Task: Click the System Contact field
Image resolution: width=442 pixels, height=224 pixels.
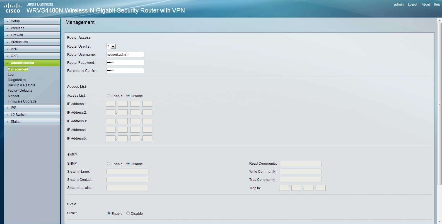Action: 127,180
